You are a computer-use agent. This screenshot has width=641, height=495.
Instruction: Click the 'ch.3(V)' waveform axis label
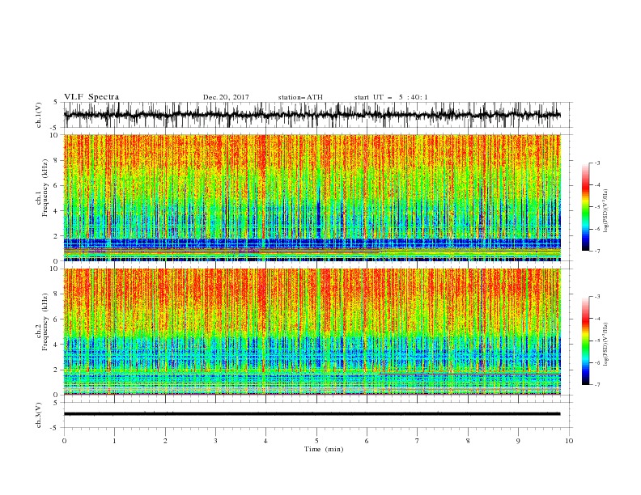[39, 415]
